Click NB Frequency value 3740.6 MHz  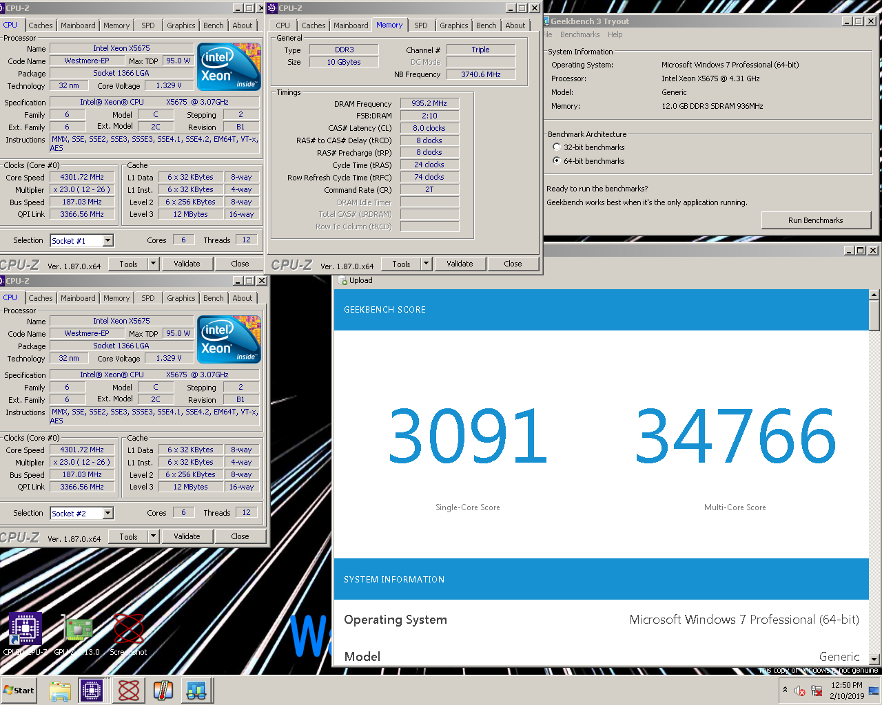point(481,74)
